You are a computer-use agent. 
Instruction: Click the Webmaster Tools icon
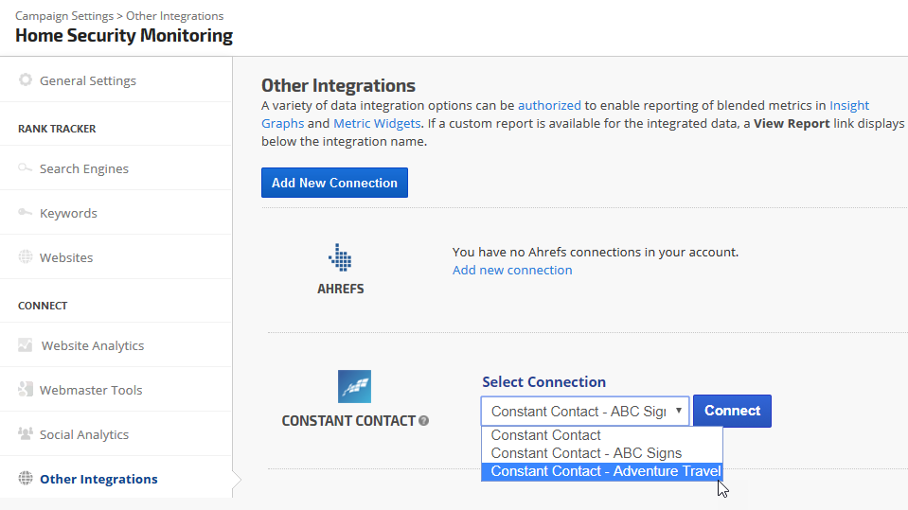pos(26,390)
